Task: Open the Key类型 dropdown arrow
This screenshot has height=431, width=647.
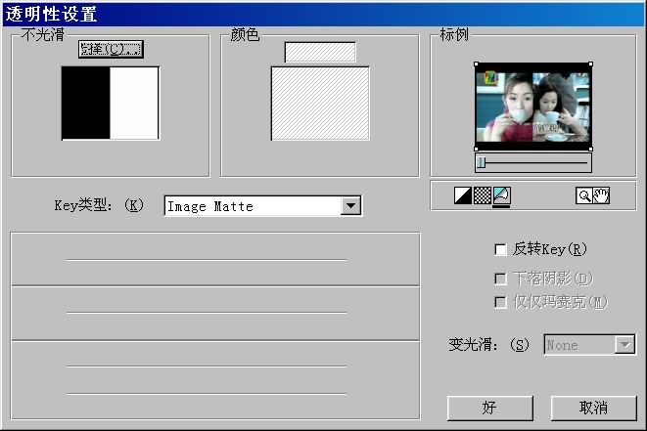Action: pos(350,205)
